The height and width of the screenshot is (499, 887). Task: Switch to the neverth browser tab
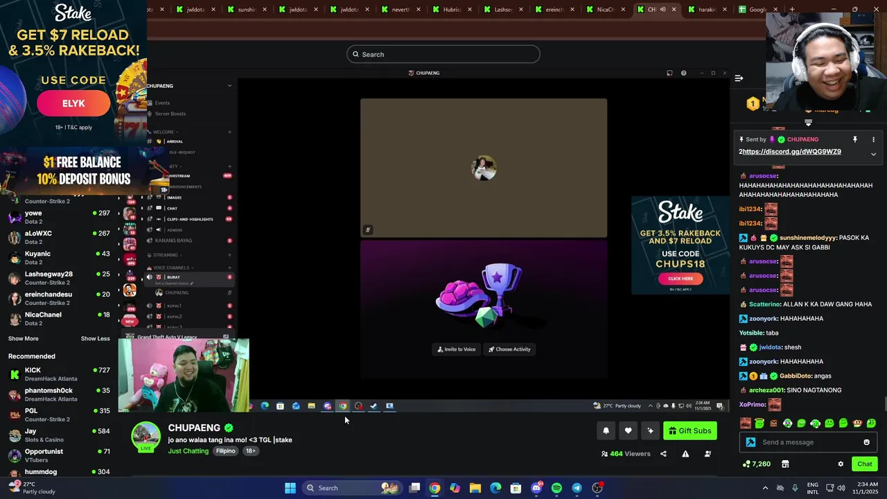pos(401,10)
